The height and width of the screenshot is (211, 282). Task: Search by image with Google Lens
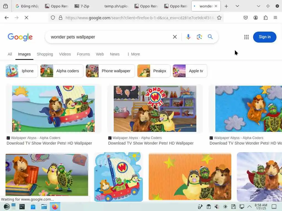click(199, 37)
